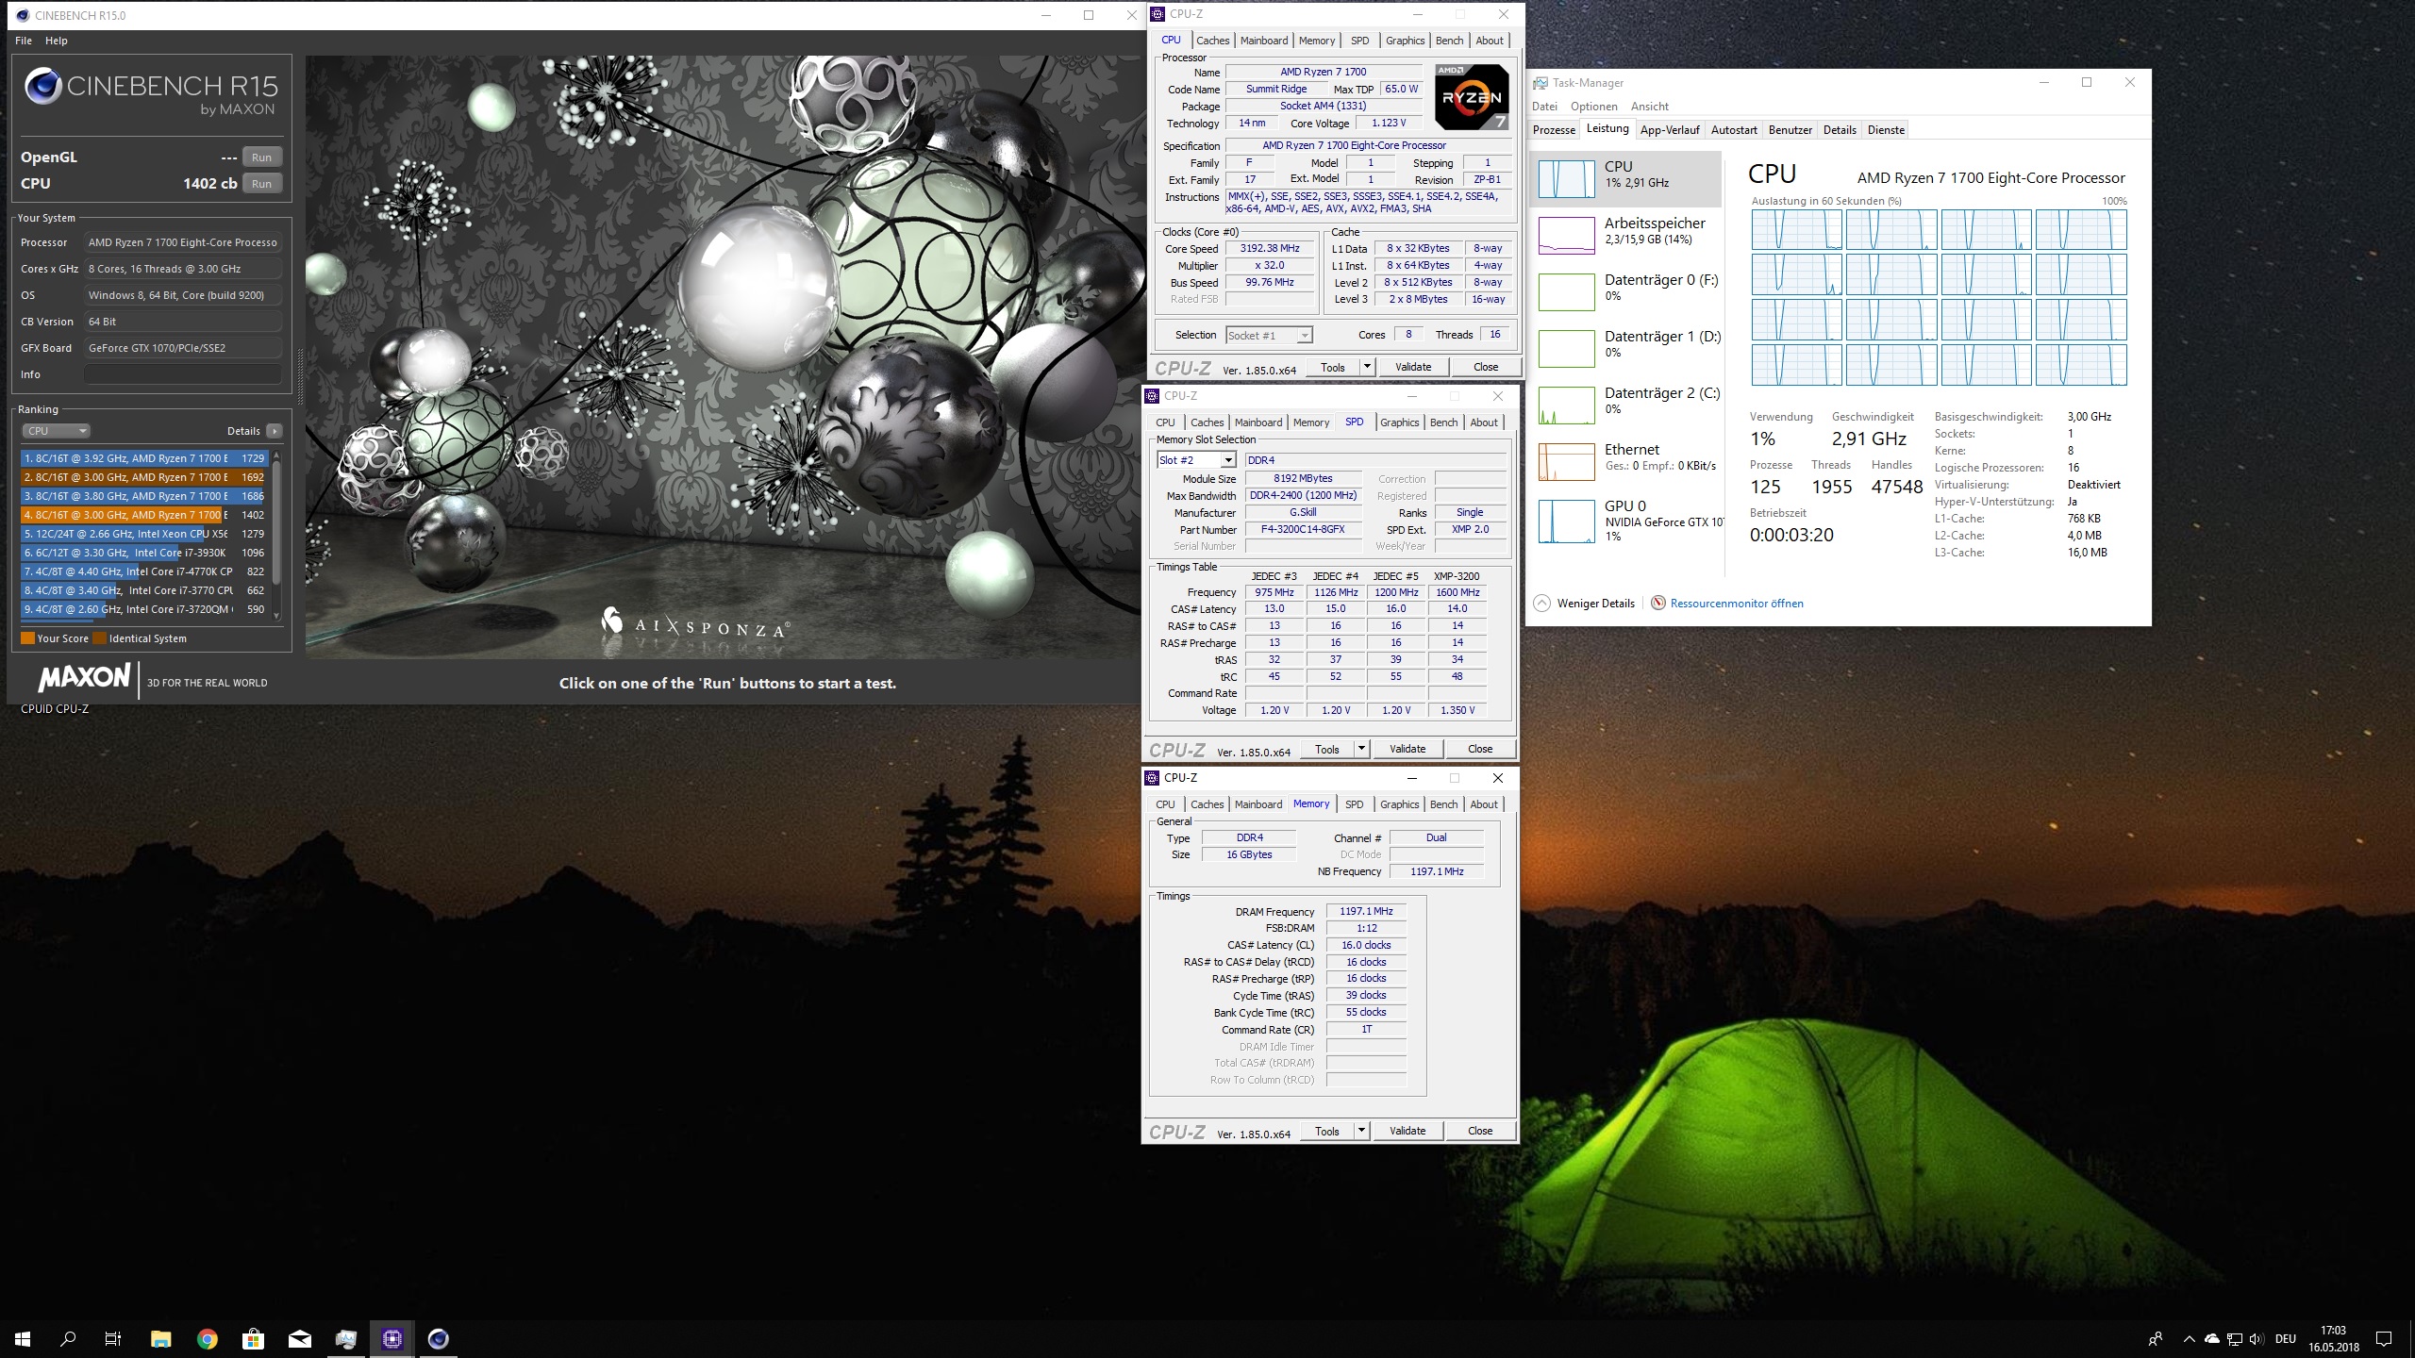Click the Task View taskbar icon
Image resolution: width=2415 pixels, height=1358 pixels.
tap(113, 1338)
